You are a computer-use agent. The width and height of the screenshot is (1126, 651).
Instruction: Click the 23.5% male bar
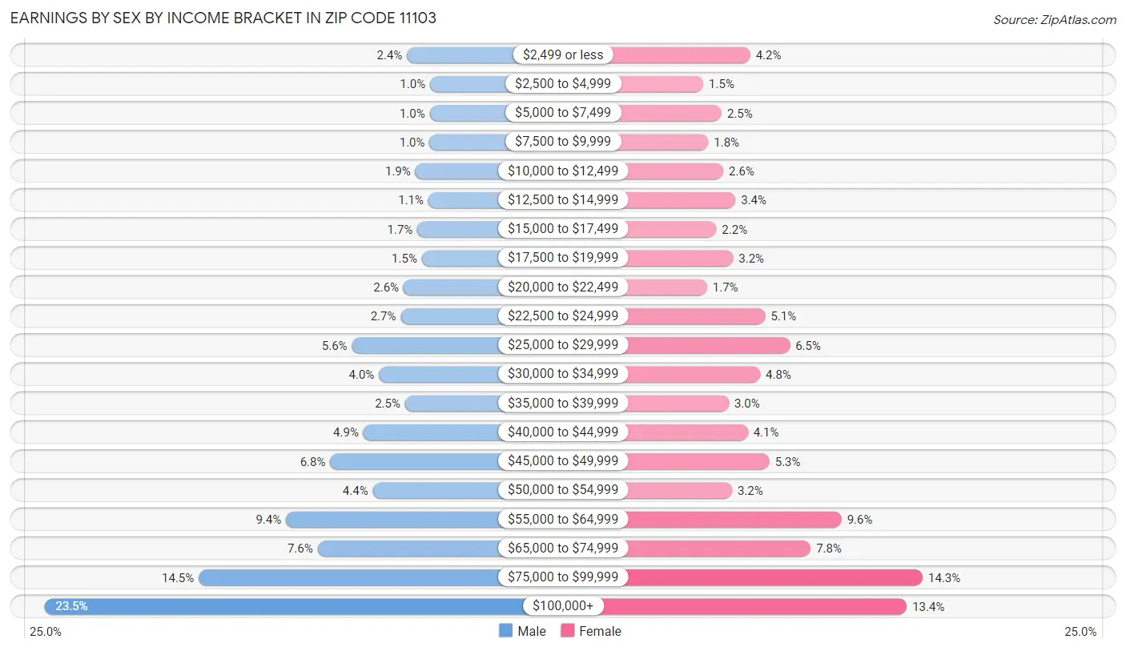304,606
